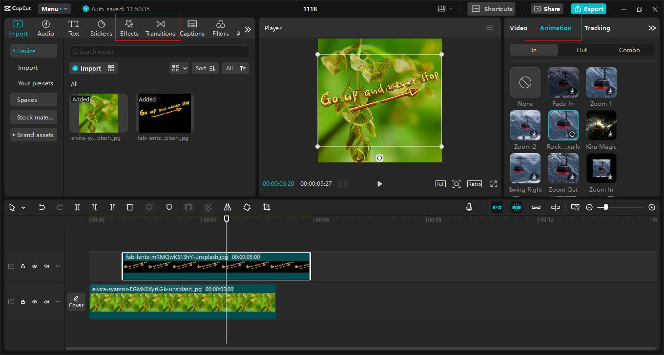Open the Stickers panel
664x355 pixels.
click(101, 28)
